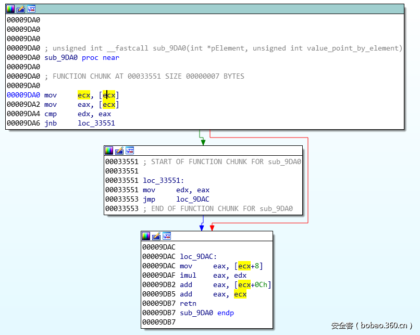
Task: Click the color icon on the loc_33551 node
Action: 109,151
